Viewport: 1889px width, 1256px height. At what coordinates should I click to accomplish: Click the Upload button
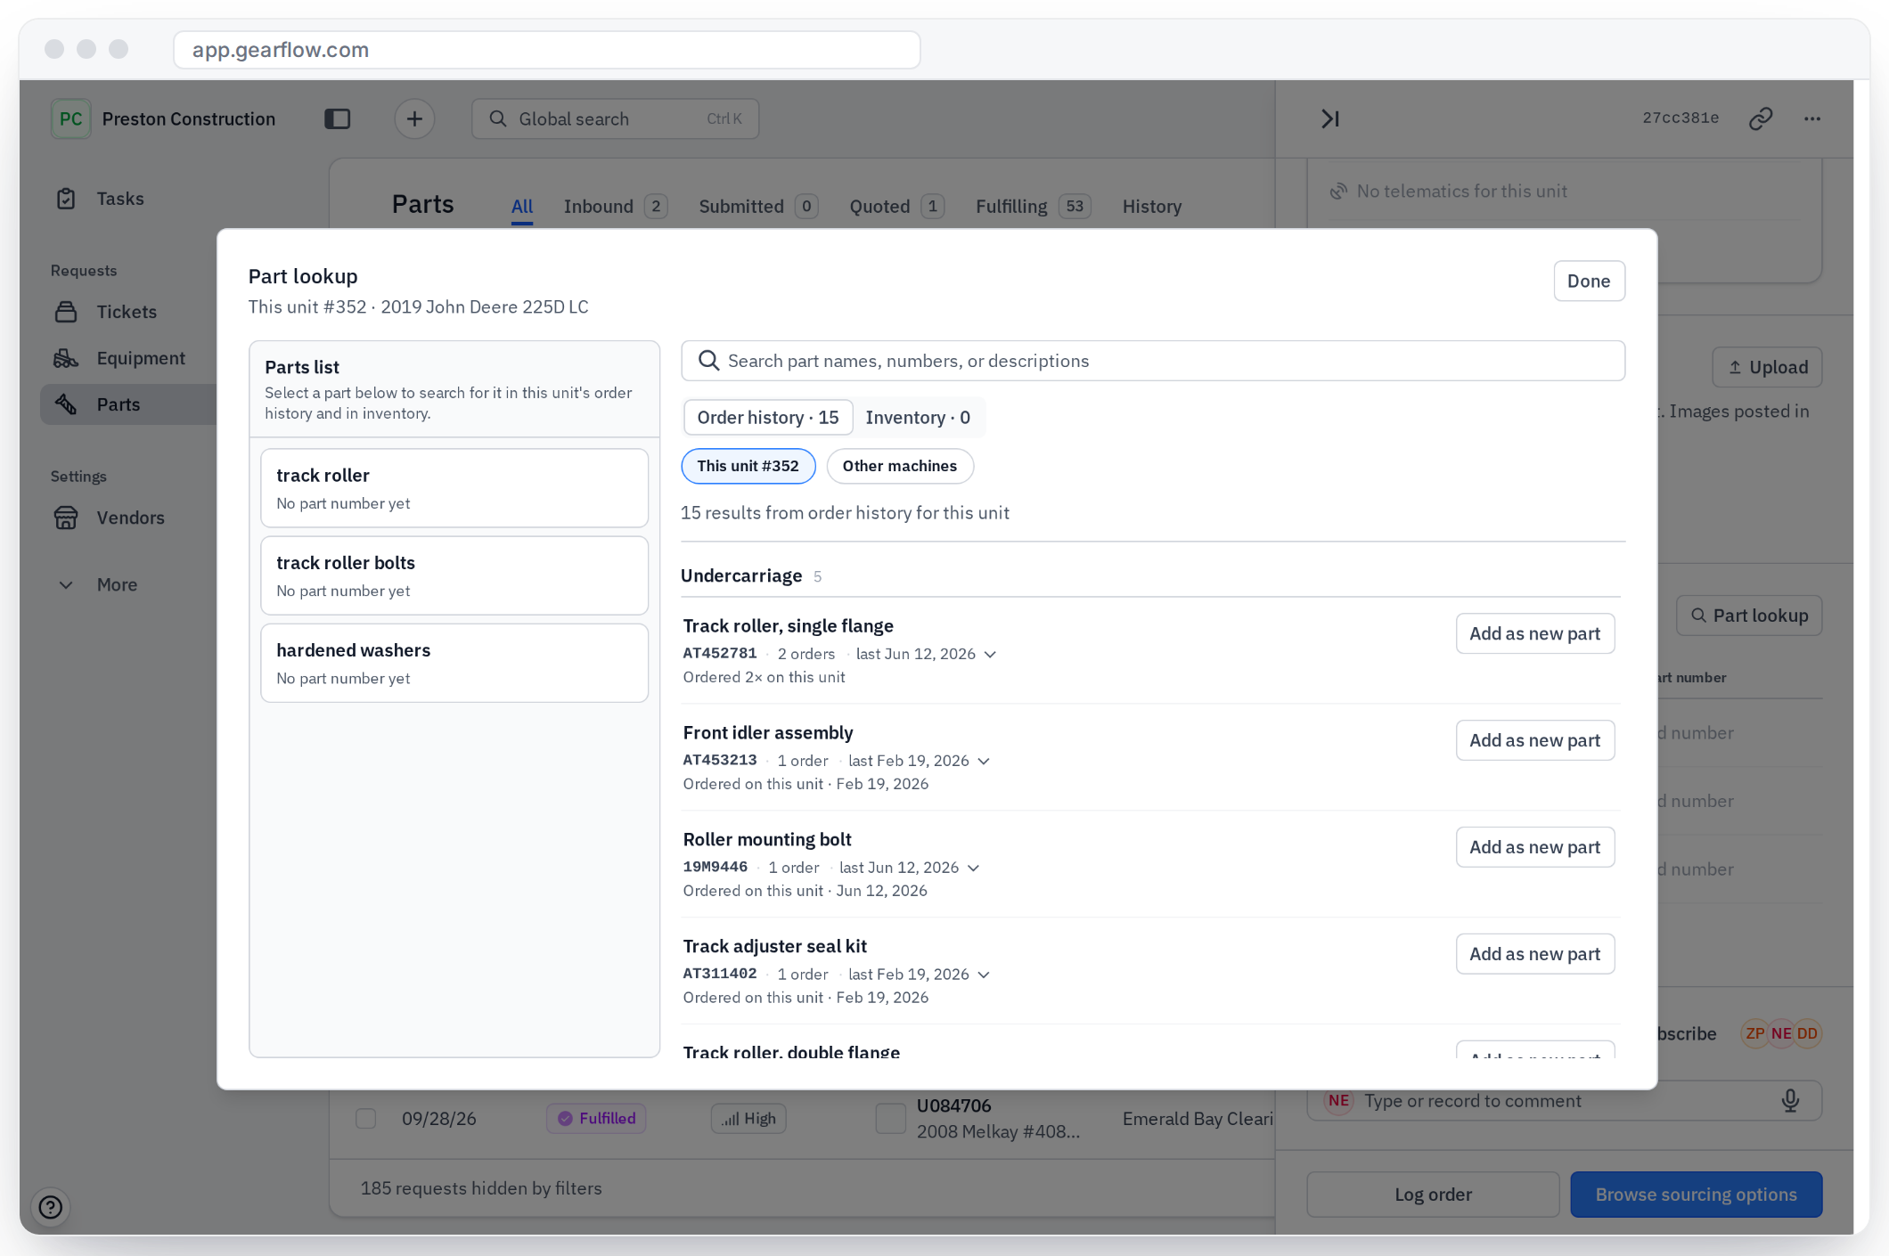click(x=1767, y=367)
